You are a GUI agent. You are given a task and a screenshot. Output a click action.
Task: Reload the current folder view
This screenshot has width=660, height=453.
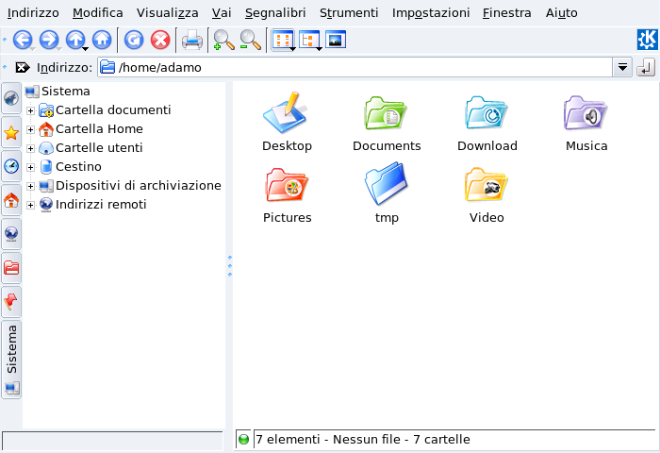click(x=134, y=41)
